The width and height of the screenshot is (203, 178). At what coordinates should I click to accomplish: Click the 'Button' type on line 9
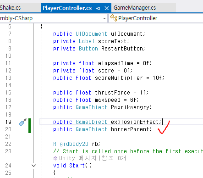point(88,49)
